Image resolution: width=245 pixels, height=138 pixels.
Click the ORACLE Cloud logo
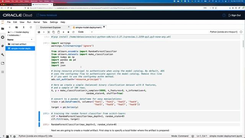pos(18,15)
